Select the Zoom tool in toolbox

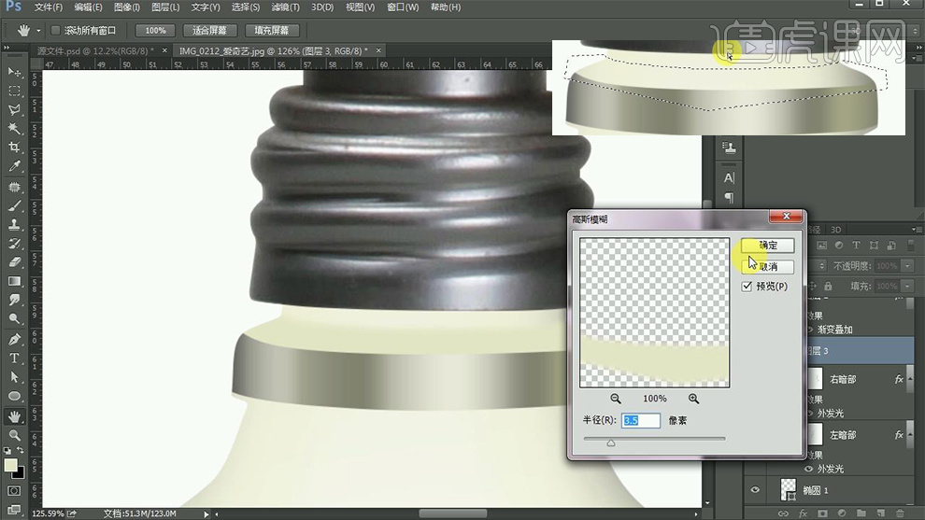14,435
